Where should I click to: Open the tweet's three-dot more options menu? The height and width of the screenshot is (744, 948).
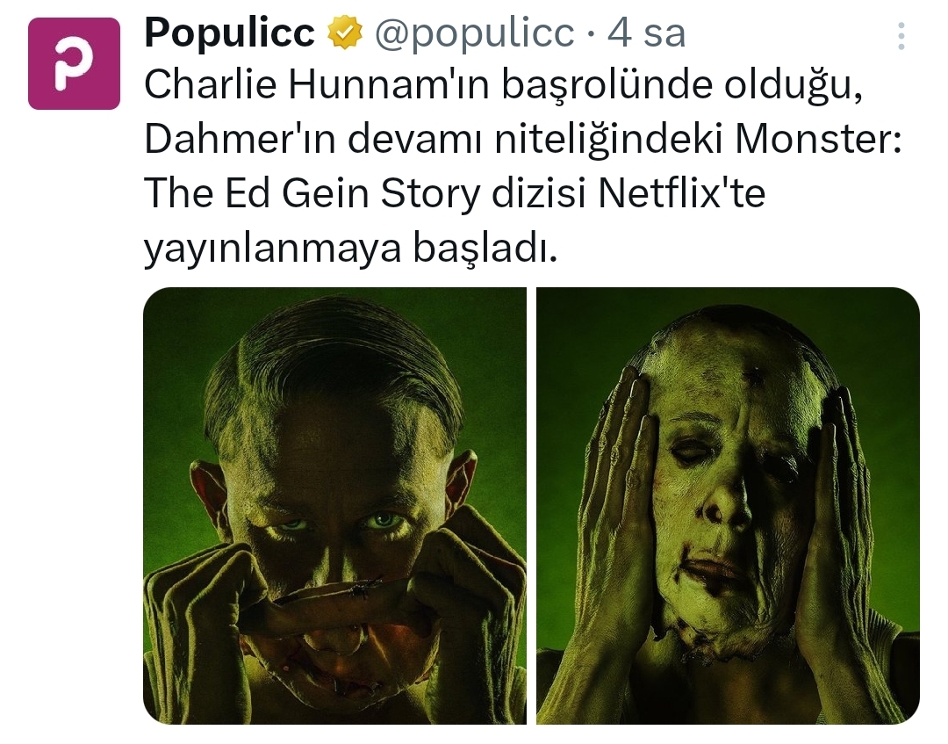click(x=901, y=36)
